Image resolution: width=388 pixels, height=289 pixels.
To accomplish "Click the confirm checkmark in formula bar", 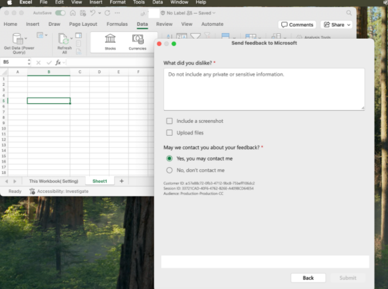I will [49, 62].
